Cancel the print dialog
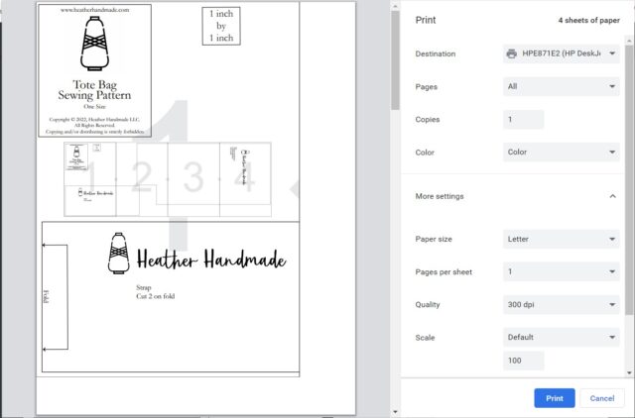Image resolution: width=635 pixels, height=418 pixels. click(x=602, y=398)
